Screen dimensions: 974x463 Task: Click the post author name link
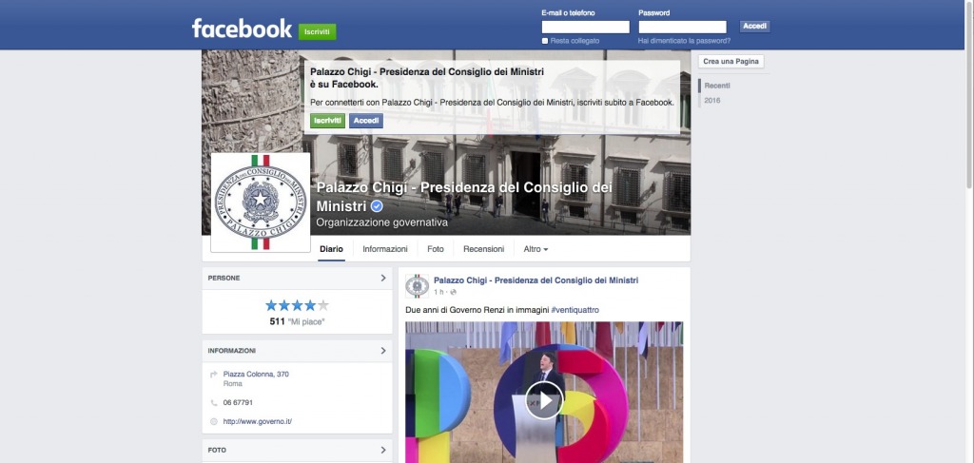(536, 280)
